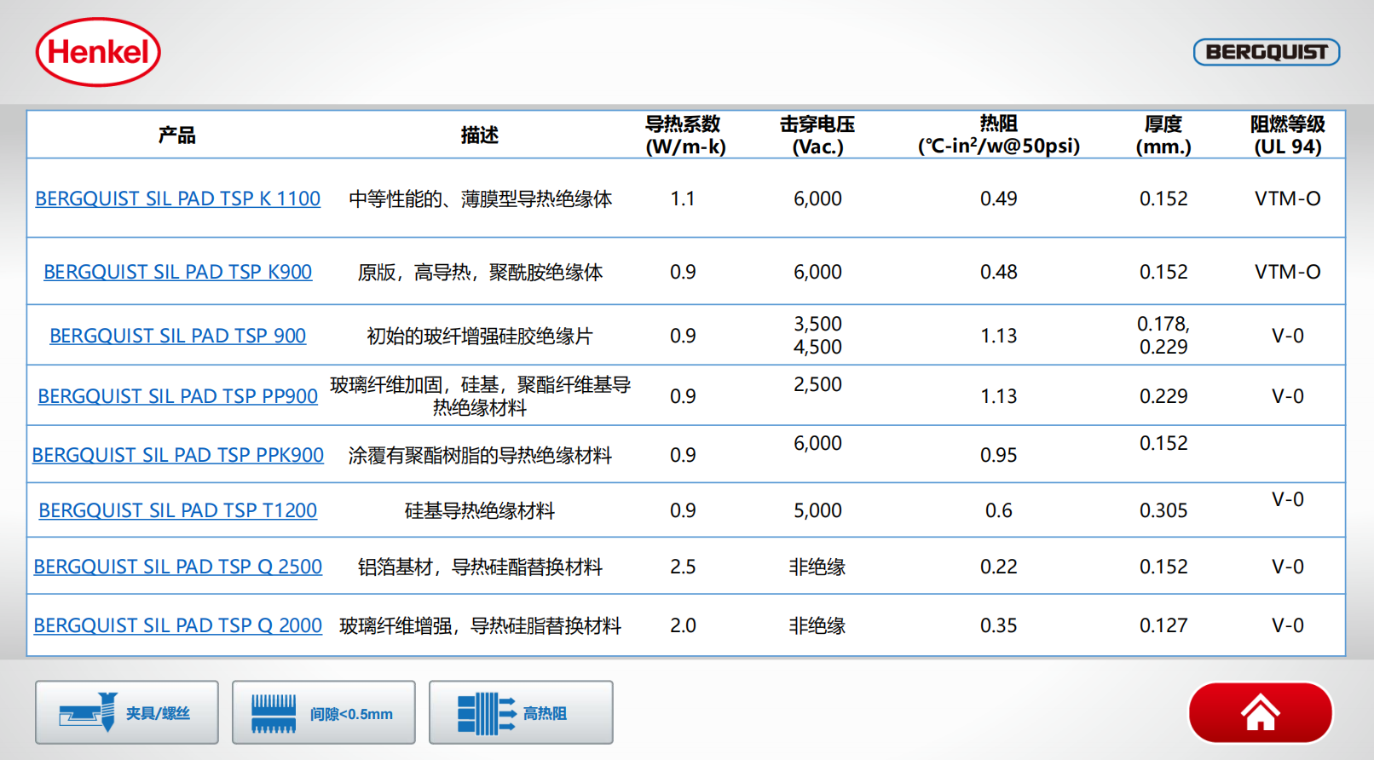1374x760 pixels.
Task: Click the 导热系数 column header
Action: 684,135
